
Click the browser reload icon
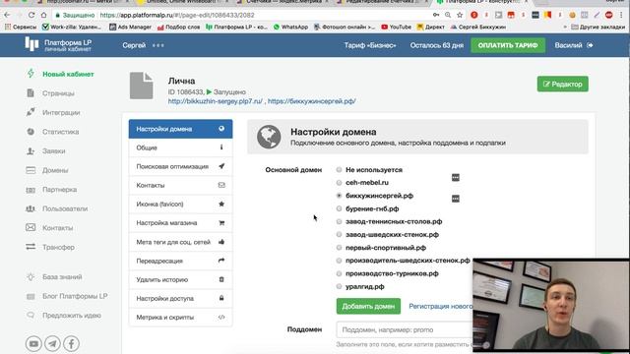[x=31, y=15]
